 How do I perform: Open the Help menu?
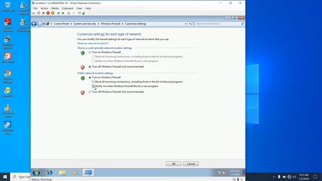[x=88, y=9]
